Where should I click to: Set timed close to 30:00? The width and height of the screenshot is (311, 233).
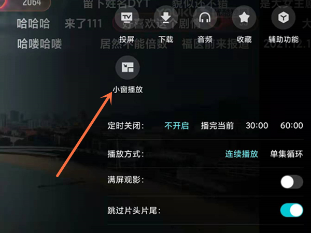257,126
